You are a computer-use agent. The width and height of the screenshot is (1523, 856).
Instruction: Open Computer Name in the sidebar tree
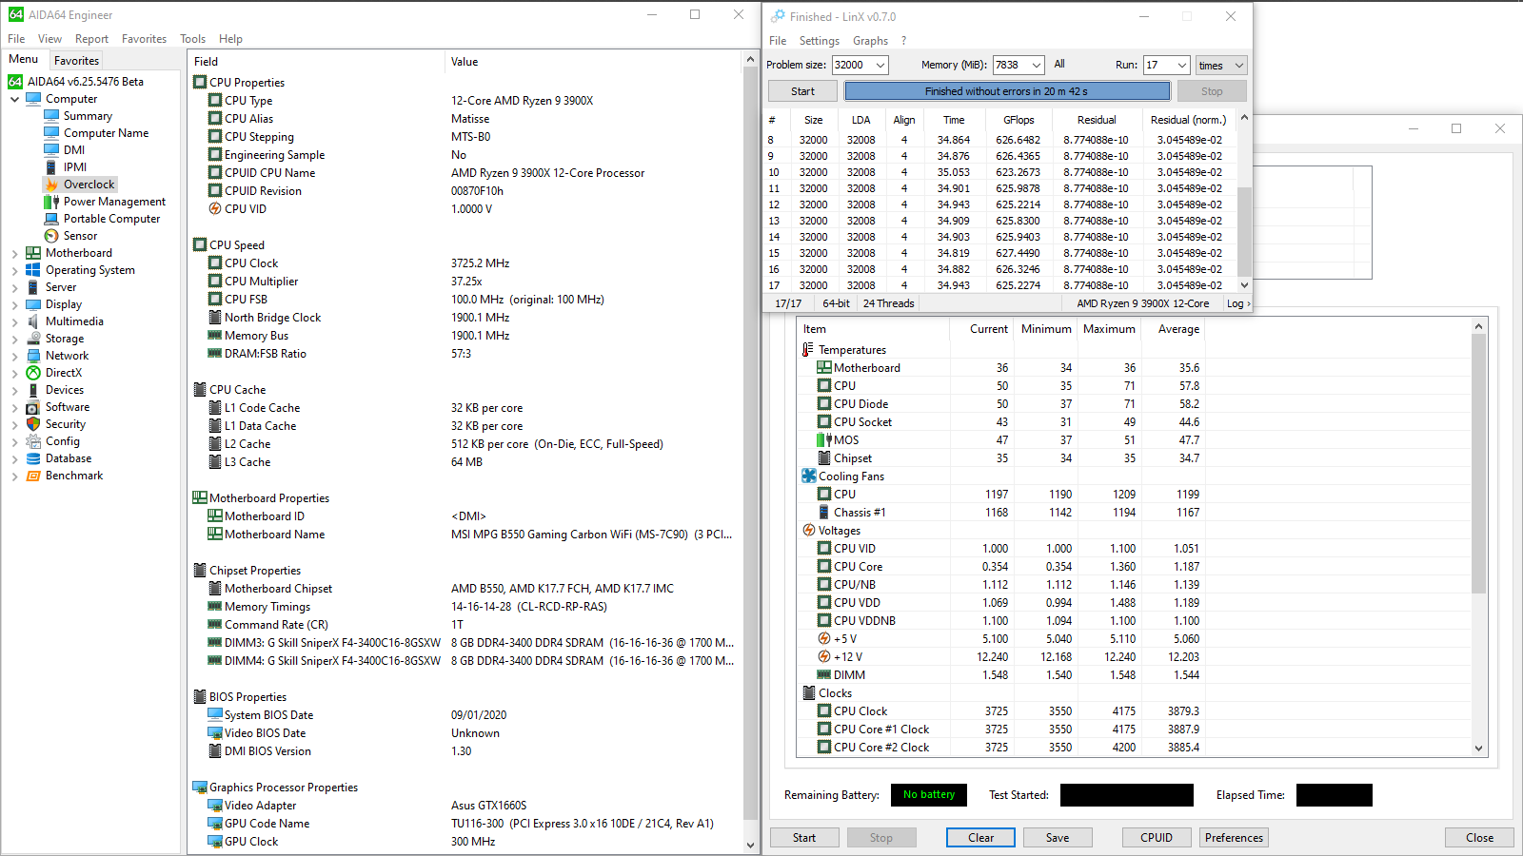coord(106,133)
